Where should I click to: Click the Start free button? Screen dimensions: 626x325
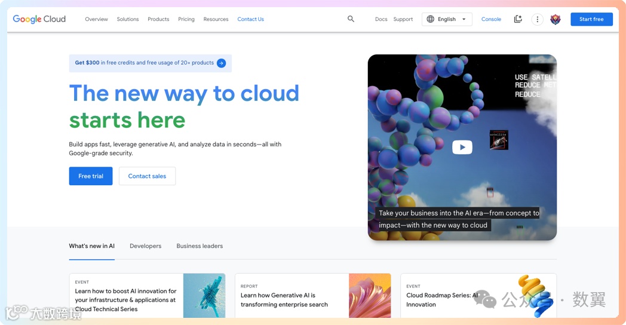point(592,19)
